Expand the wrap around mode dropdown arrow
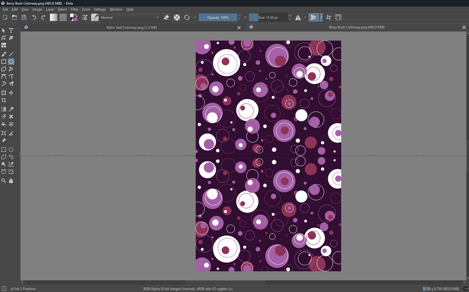 tap(321, 17)
